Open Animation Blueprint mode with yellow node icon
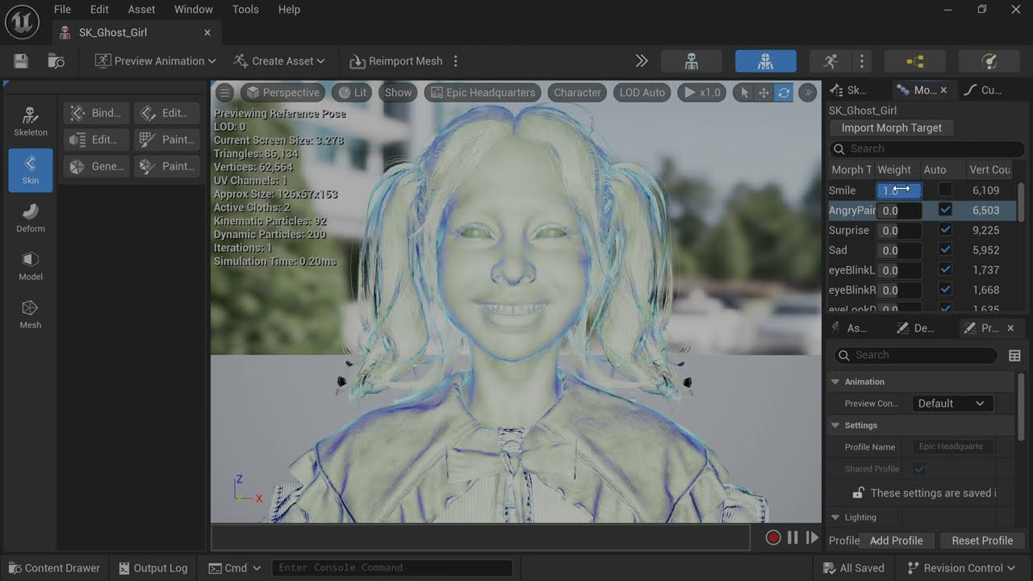Screen dimensions: 1033x581 point(914,61)
